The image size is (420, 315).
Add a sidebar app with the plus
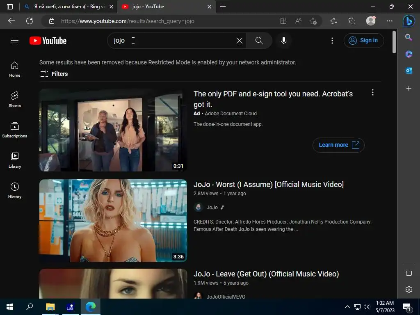(409, 89)
